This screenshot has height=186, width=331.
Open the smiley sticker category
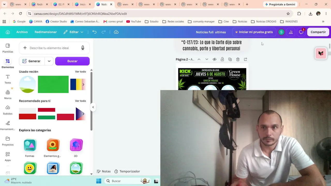(x=30, y=168)
